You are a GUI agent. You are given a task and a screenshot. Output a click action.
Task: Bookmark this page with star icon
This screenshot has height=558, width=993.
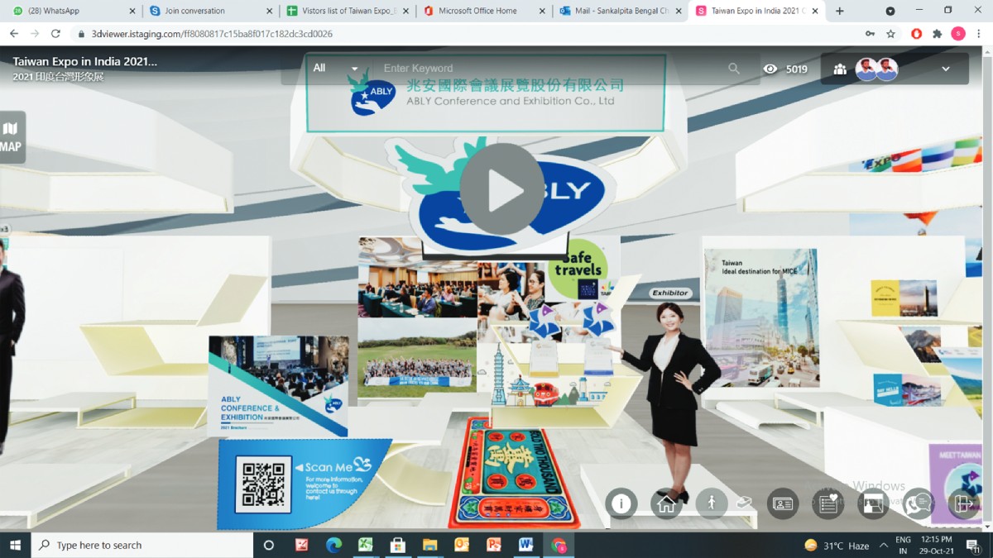891,34
